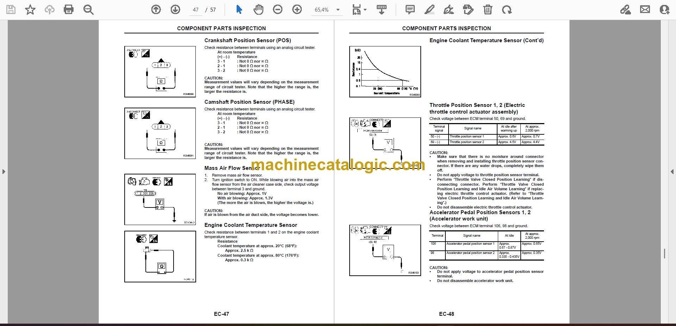This screenshot has width=676, height=326.
Task: Click the vertical scrollbar thumb
Action: [x=664, y=253]
